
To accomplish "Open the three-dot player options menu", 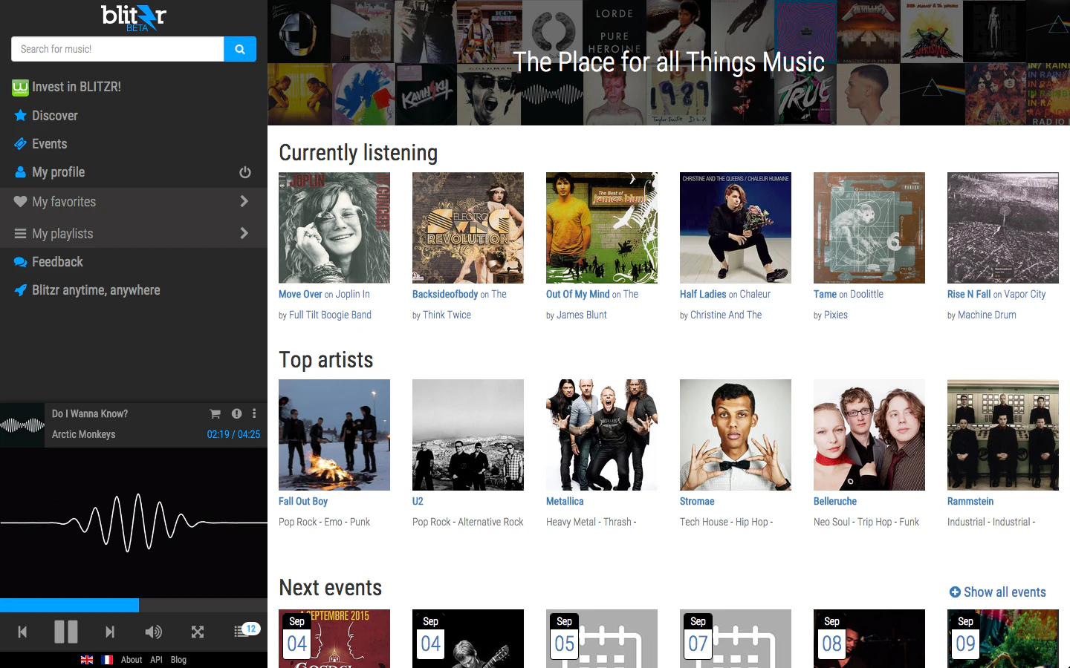I will (254, 414).
